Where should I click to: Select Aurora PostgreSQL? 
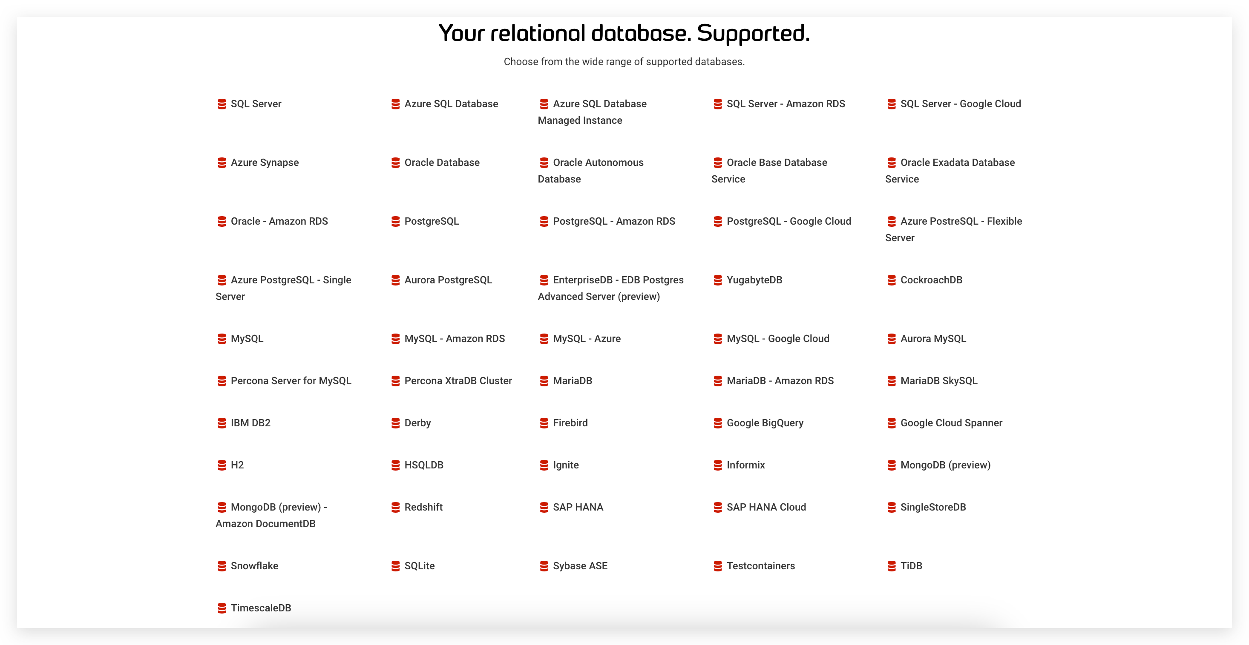[x=448, y=280]
